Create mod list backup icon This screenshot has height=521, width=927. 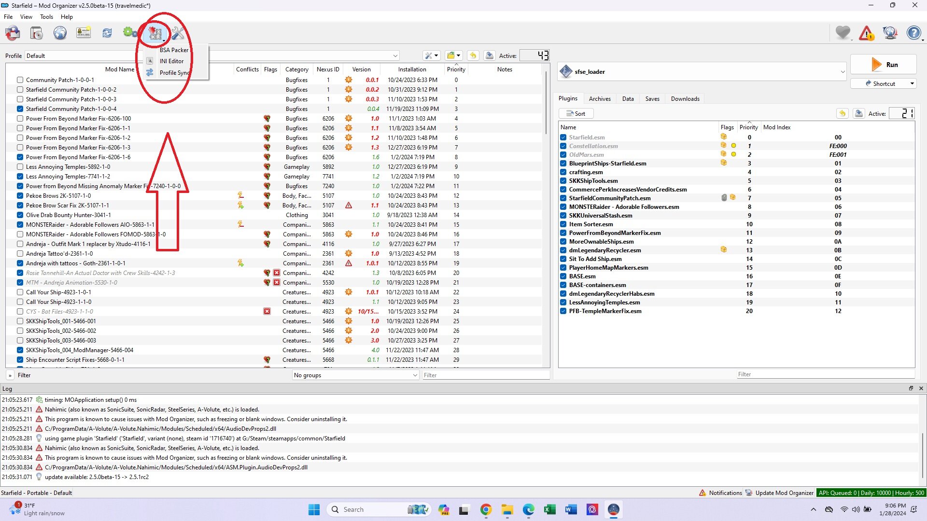(x=489, y=55)
